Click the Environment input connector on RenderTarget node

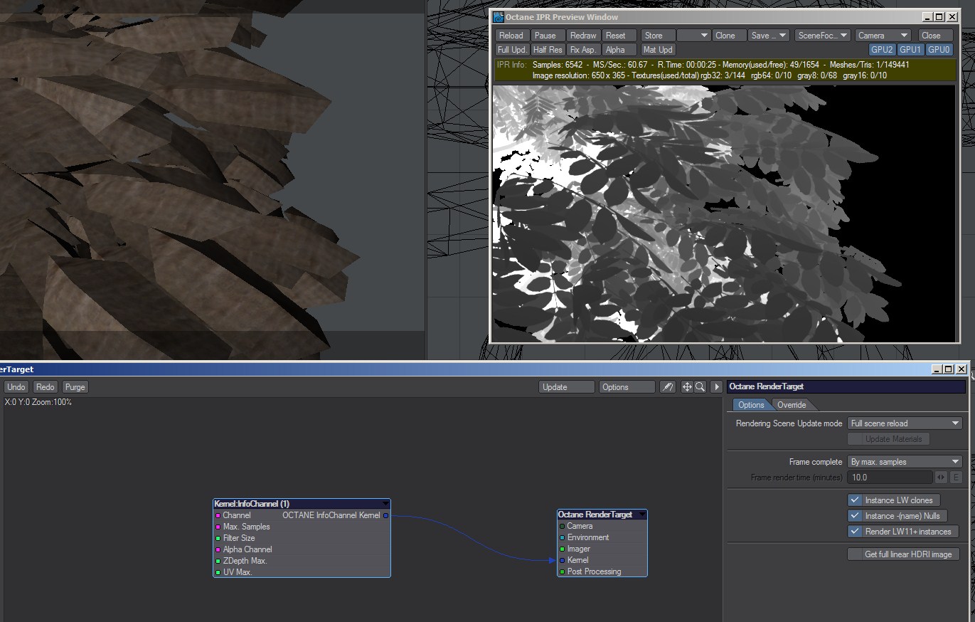click(562, 537)
